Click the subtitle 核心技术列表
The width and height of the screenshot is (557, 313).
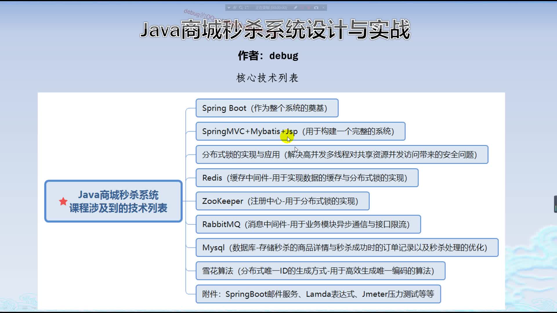[x=267, y=78]
